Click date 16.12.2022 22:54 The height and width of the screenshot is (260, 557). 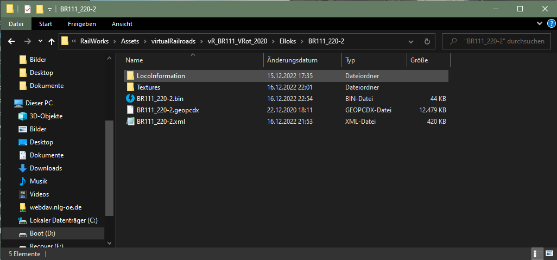click(290, 98)
